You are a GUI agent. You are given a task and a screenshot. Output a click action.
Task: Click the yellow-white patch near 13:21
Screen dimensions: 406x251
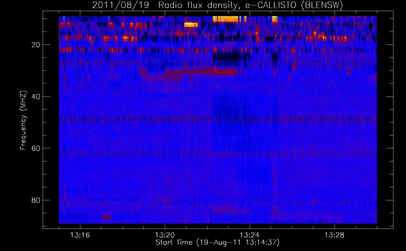pos(191,25)
